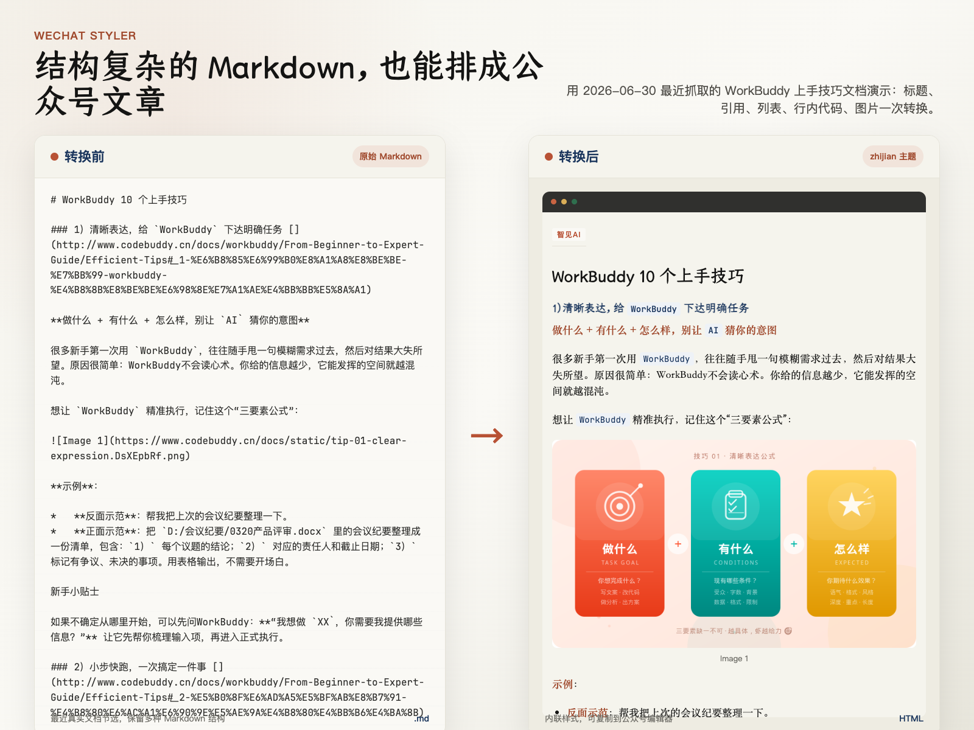Click rendered subheading 1)清晰表达
The image size is (974, 730).
click(x=651, y=308)
